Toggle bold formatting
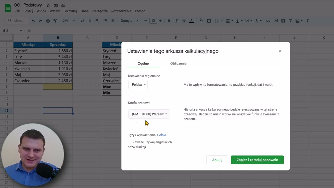 pos(169,21)
